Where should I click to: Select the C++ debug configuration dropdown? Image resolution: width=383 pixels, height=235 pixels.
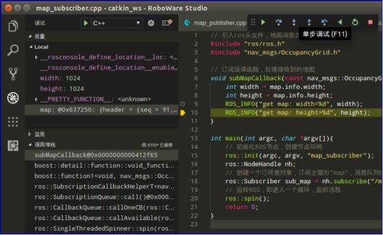[x=117, y=23]
